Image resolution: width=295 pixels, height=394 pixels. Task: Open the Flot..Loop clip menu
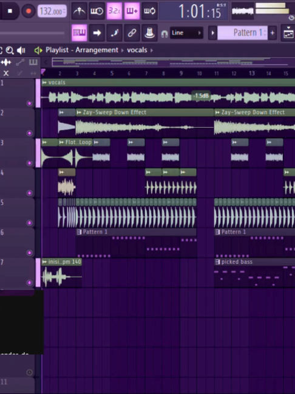click(62, 142)
